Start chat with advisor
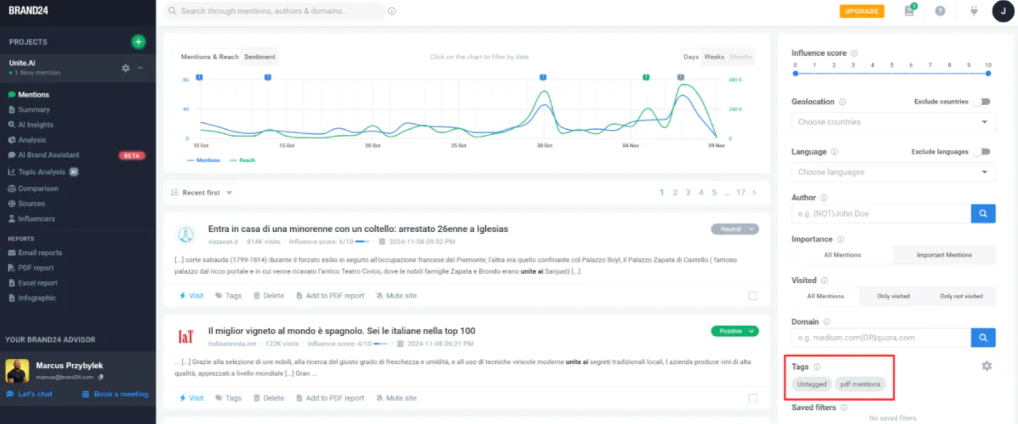Screen dimensions: 1018x424 click(29, 394)
